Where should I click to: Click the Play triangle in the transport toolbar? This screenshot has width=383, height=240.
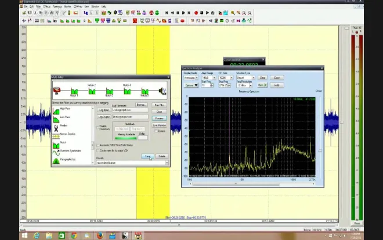207,13
